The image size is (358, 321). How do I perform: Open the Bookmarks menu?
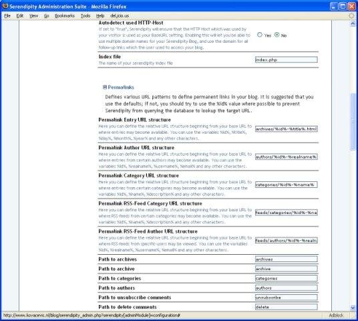[65, 16]
